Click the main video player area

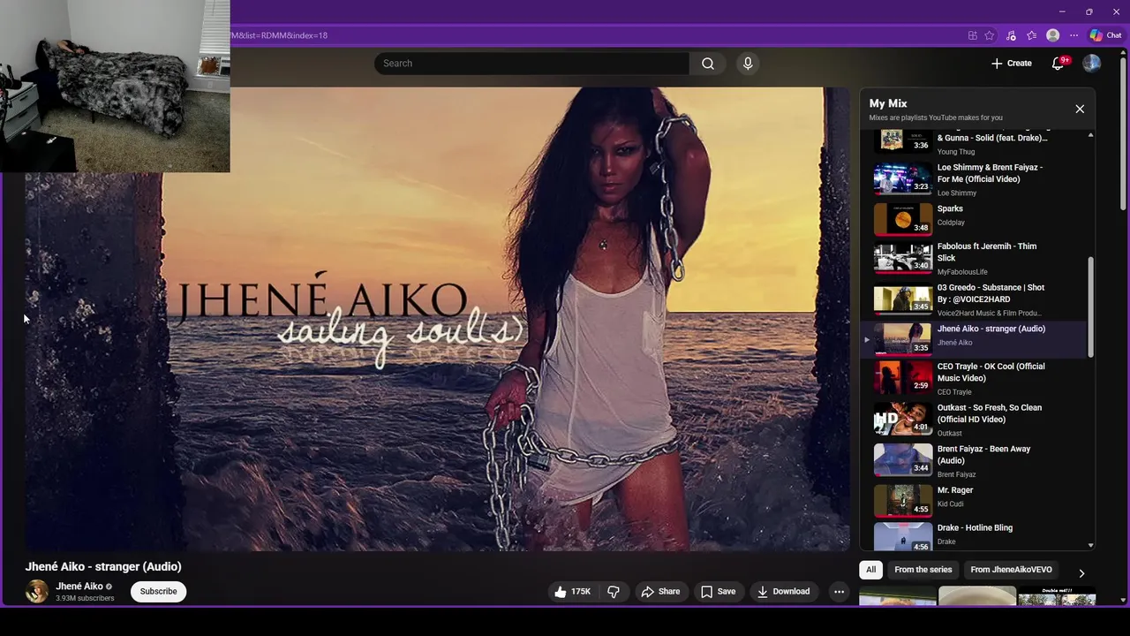tap(438, 319)
